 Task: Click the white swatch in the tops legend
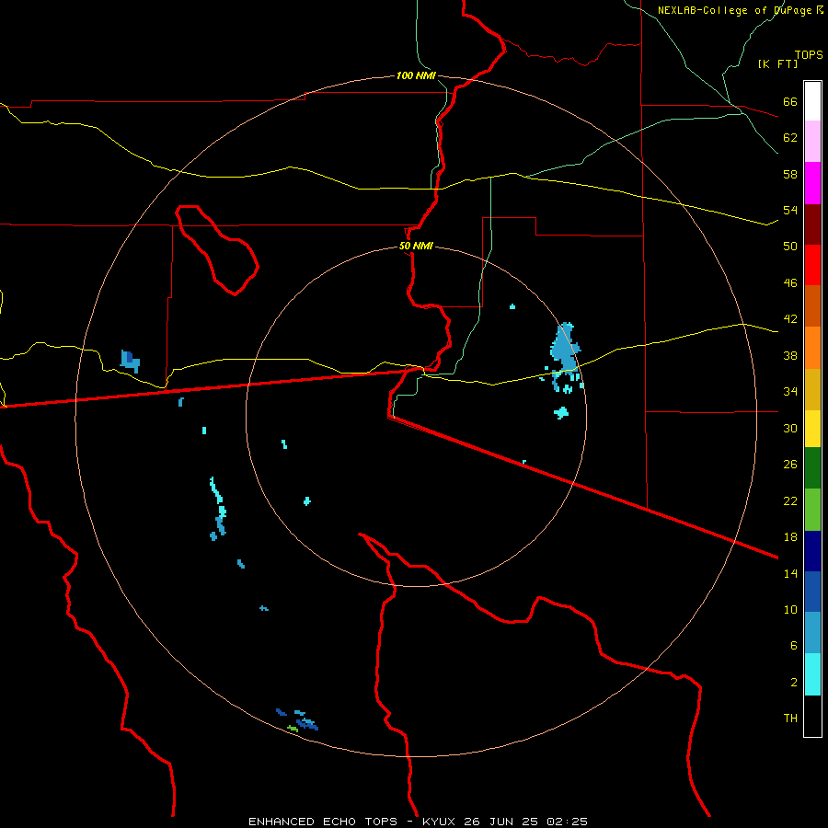click(x=812, y=101)
